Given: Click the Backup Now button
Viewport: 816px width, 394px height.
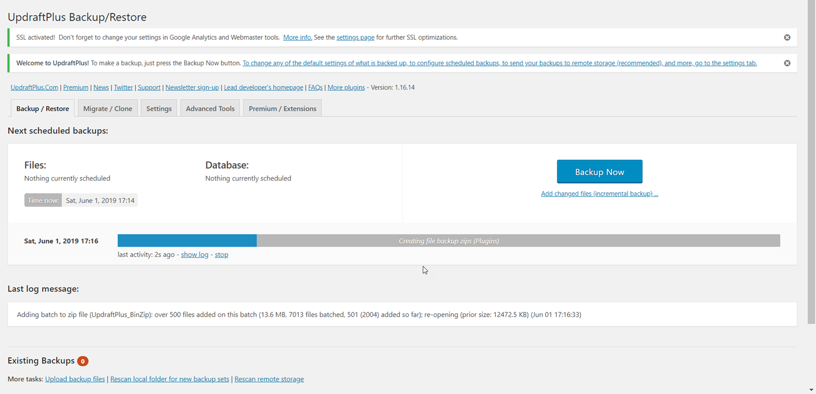Looking at the screenshot, I should tap(600, 171).
